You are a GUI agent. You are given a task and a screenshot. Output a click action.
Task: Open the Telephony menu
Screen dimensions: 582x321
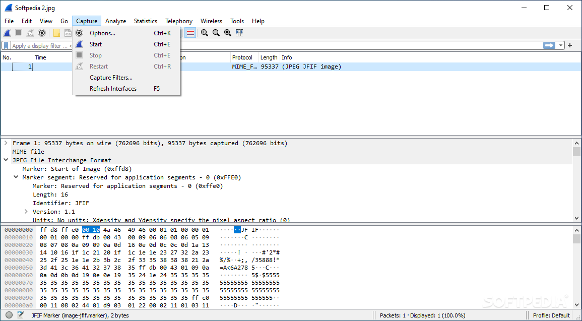click(x=179, y=21)
